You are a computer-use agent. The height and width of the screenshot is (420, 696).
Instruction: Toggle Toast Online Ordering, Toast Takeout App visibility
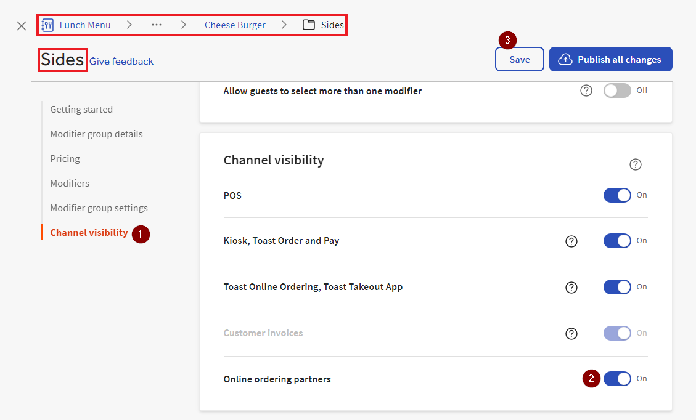coord(617,287)
